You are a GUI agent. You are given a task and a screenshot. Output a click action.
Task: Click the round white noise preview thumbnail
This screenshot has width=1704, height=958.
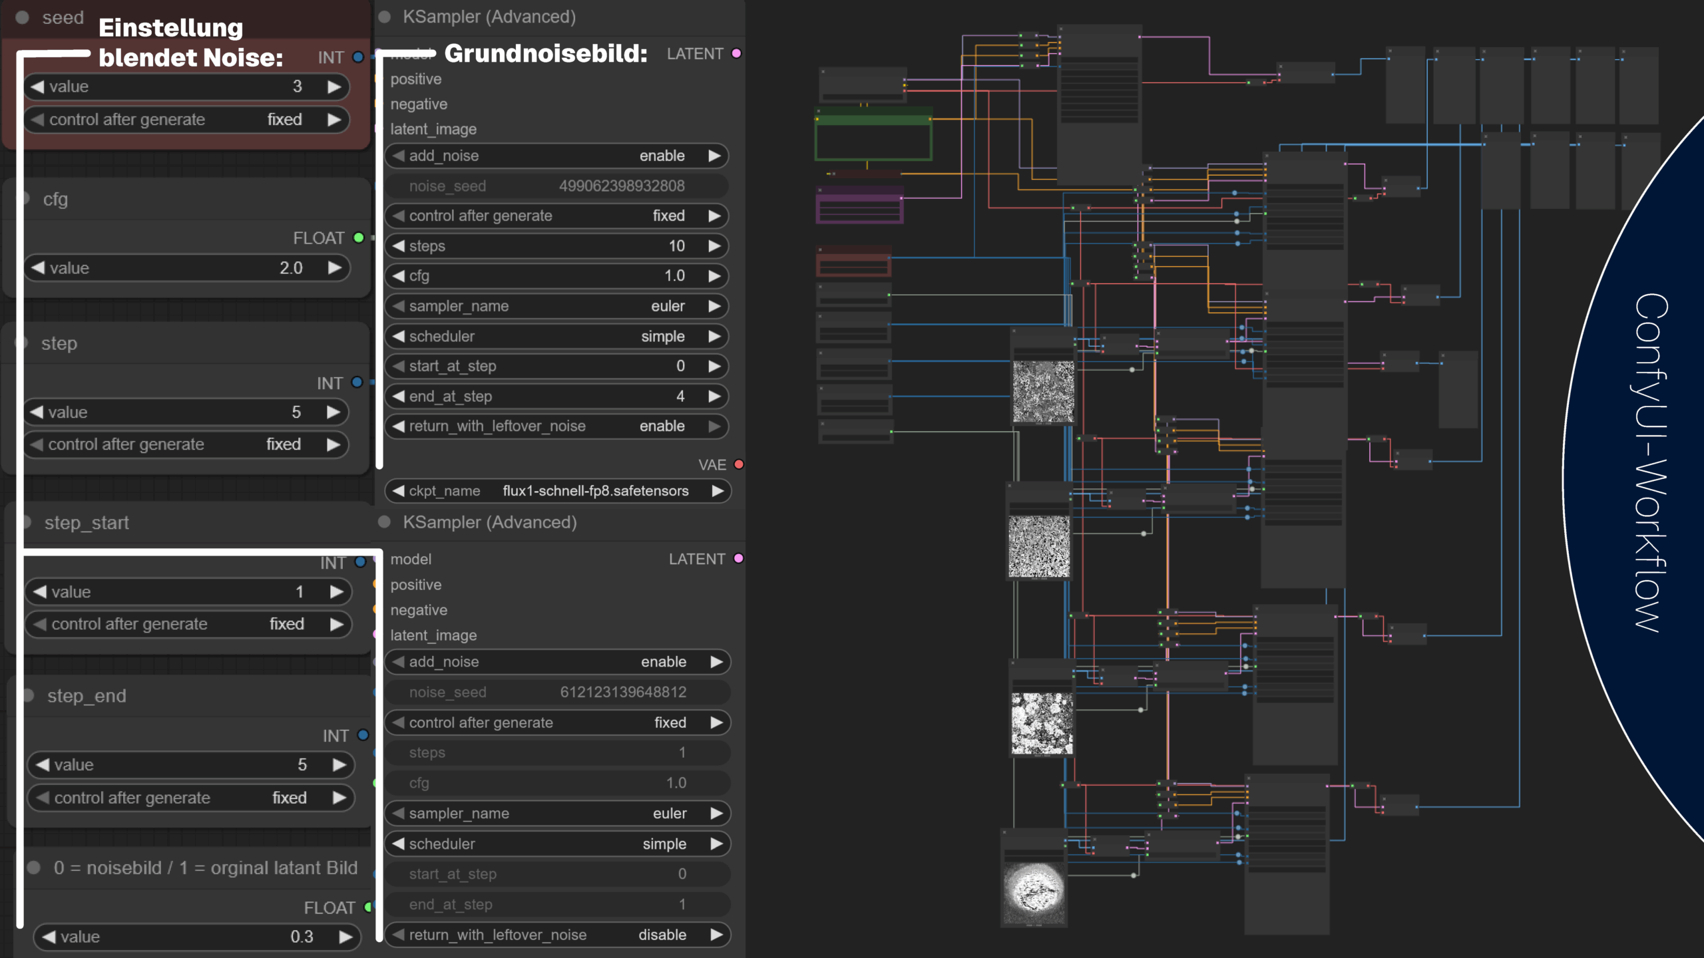coord(1034,890)
